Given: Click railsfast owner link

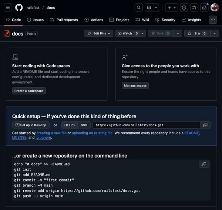Looking at the screenshot, I should click(x=33, y=8).
